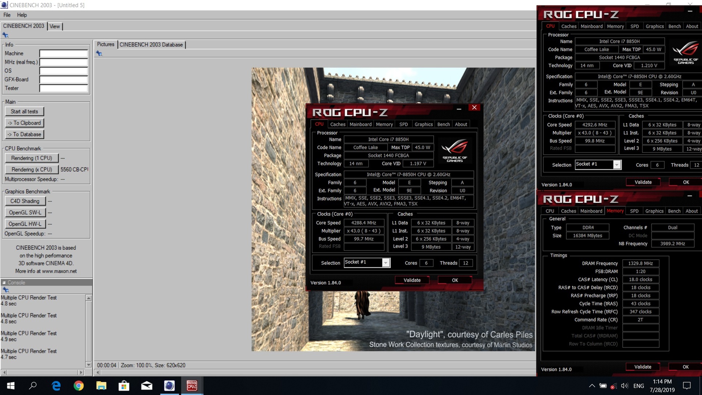This screenshot has height=395, width=702.
Task: Click Validate in top-right CPU-Z window
Action: click(643, 182)
